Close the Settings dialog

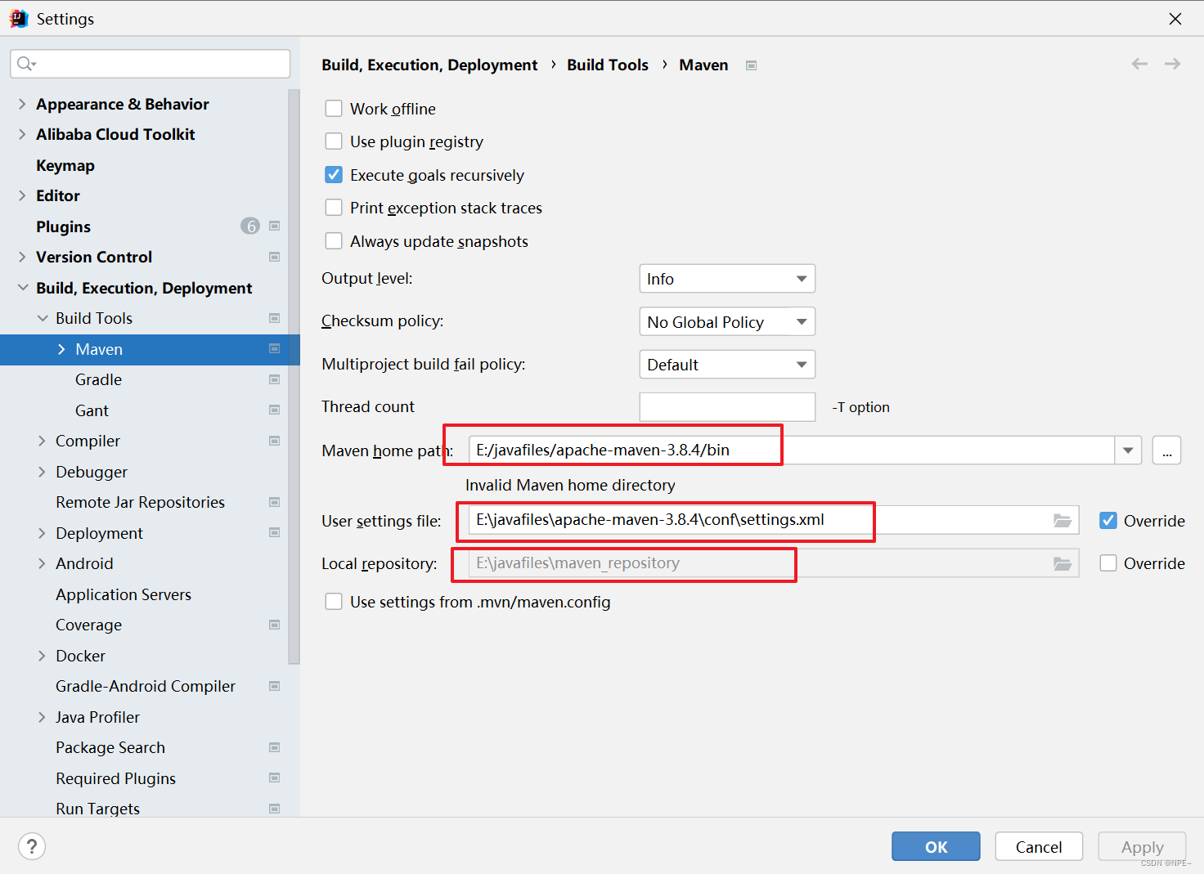(x=1175, y=18)
